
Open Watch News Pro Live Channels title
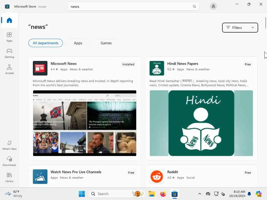76,172
